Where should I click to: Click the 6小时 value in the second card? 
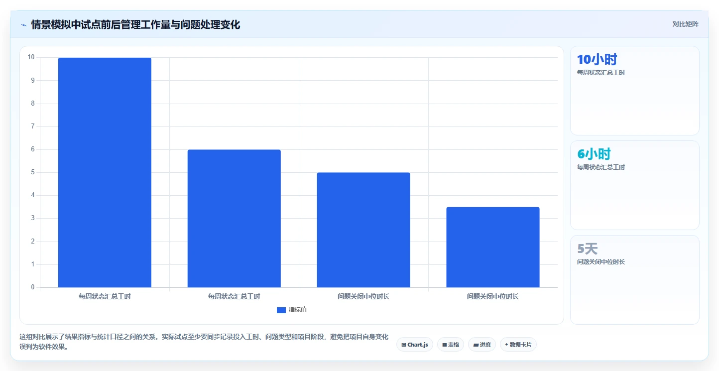pos(594,154)
